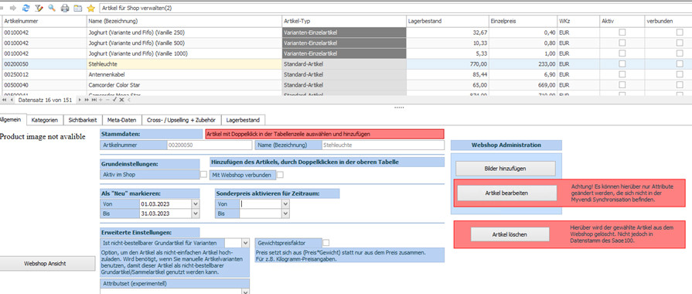Tick verbunden checkbox for Joghurt Vanille 500
The width and height of the screenshot is (692, 294).
[x=680, y=43]
